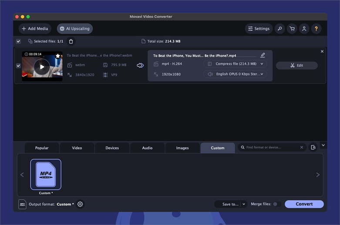Click the 1920x1080 output resolution
Viewport: 340px width, 225px height.
click(x=171, y=74)
